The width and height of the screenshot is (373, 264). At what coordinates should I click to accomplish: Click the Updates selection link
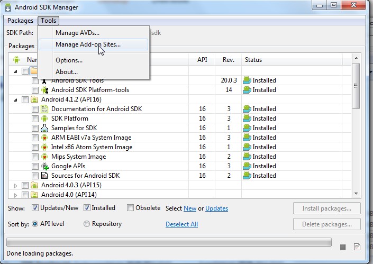[x=216, y=208]
